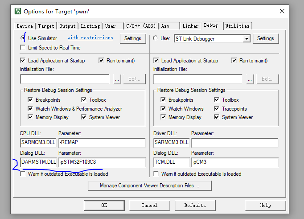Screen dimensions: 304x219
Task: Click Dialog DLL field TCM.DLL
Action: 171,162
